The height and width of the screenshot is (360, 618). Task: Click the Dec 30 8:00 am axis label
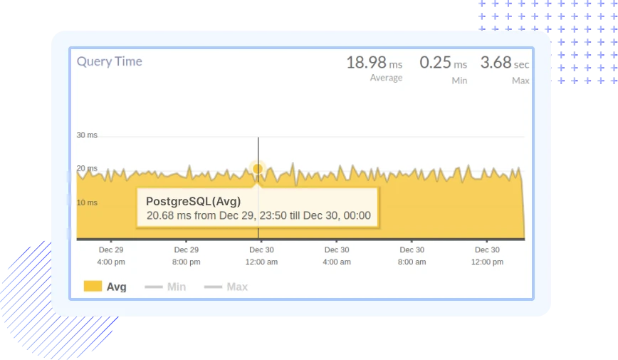412,256
